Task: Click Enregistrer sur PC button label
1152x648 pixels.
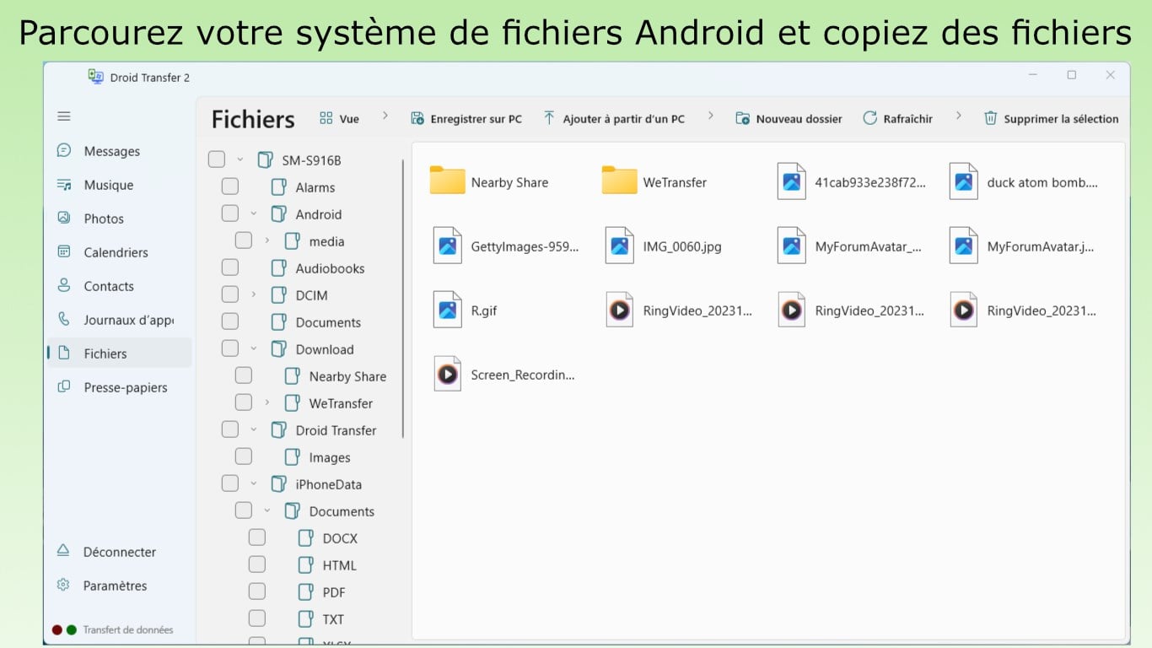Action: [x=476, y=119]
